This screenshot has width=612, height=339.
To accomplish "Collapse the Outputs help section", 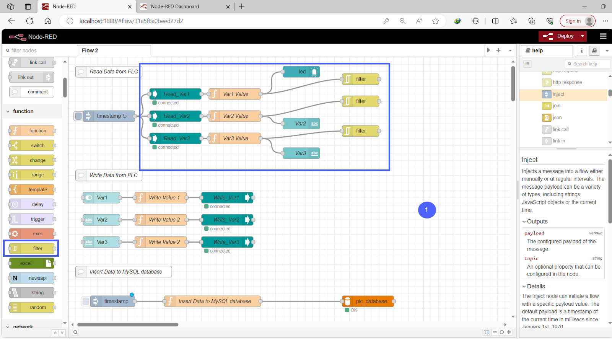I will 535,222.
